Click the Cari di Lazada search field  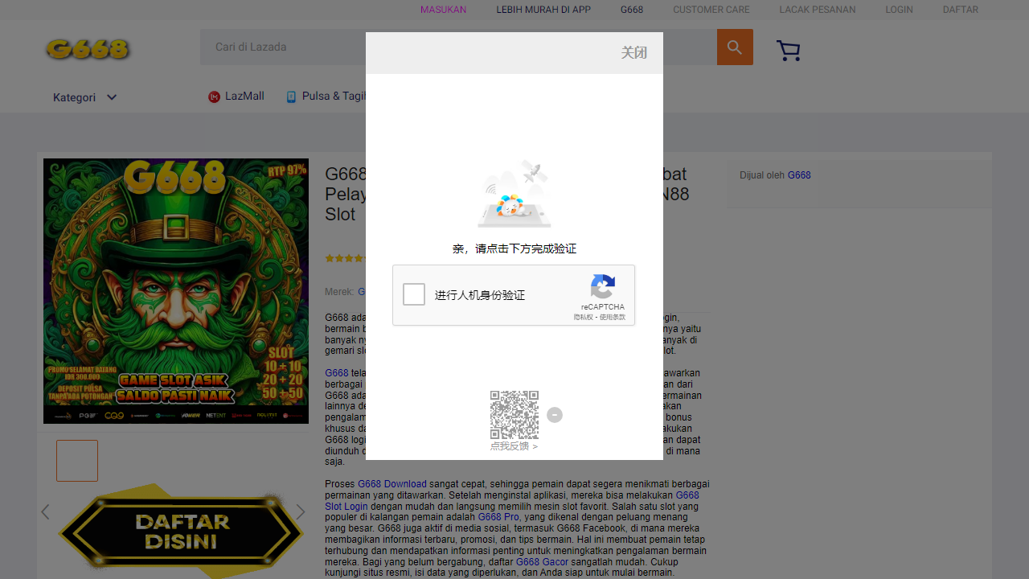tap(458, 47)
